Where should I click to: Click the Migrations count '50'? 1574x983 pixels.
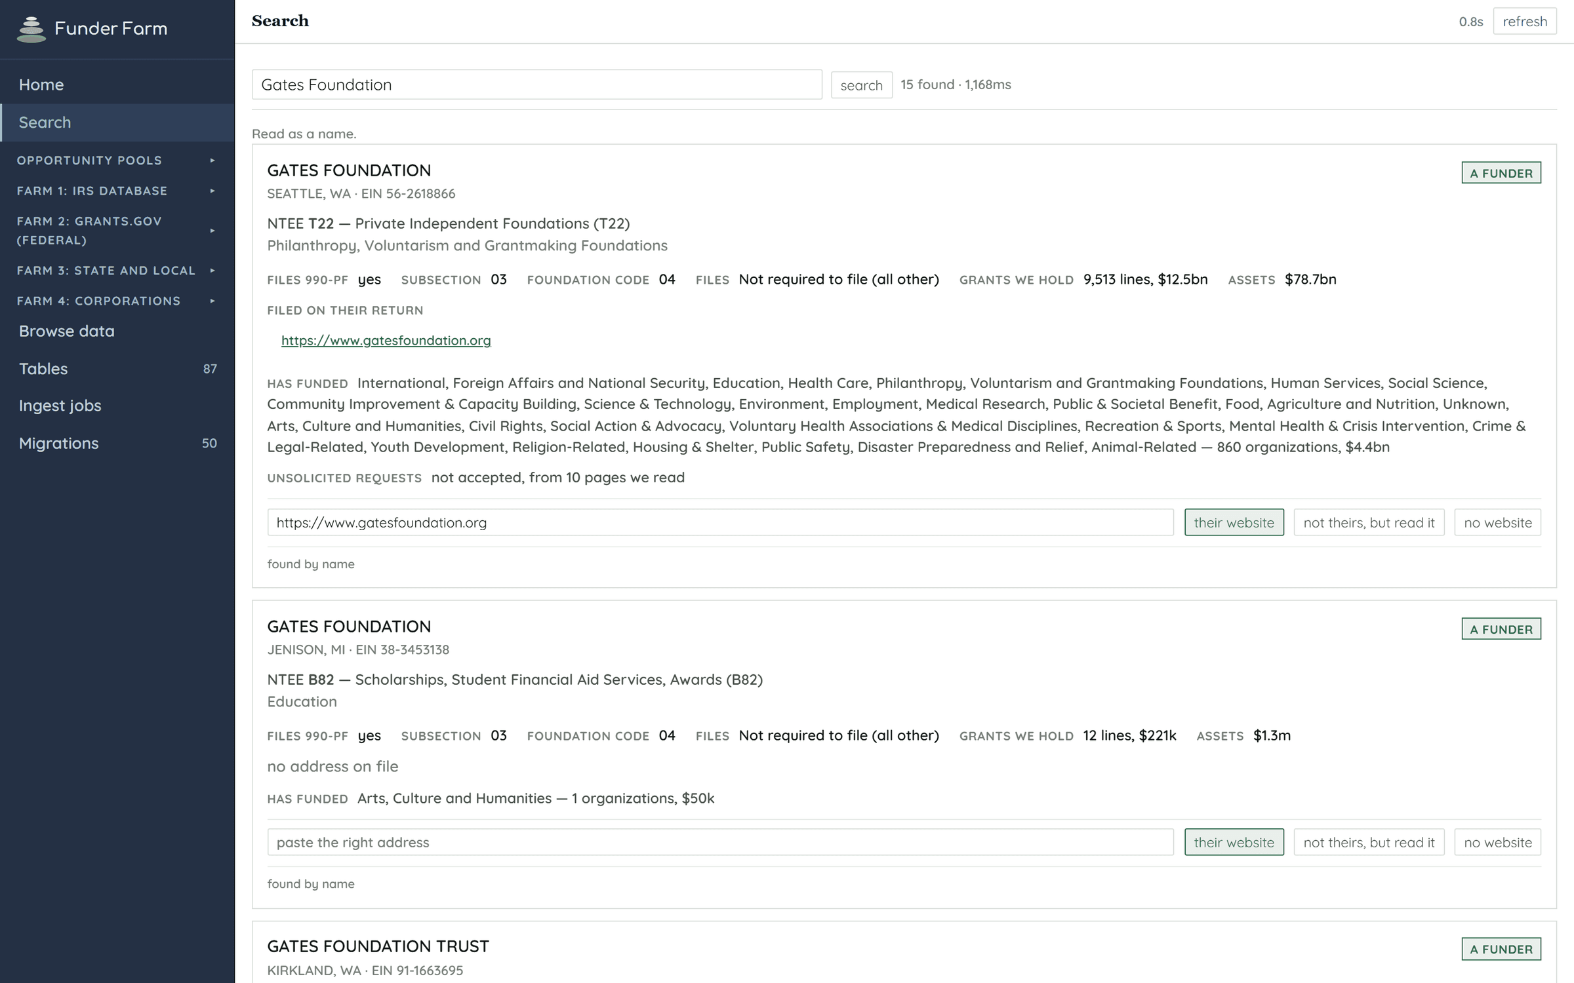click(x=209, y=444)
